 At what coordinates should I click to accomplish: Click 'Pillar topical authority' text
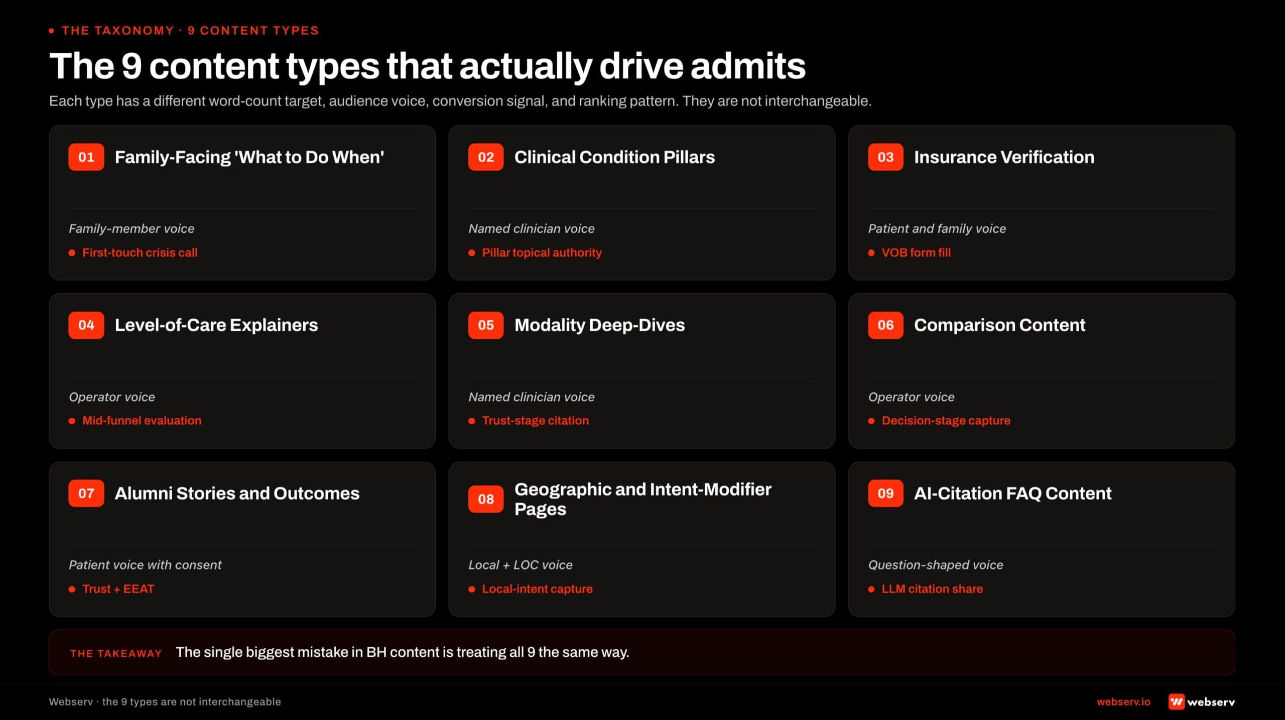pyautogui.click(x=542, y=253)
